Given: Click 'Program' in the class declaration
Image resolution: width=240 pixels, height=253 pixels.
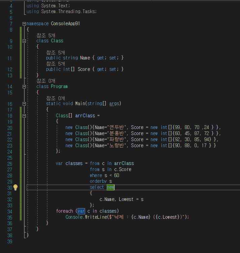Looking at the screenshot, I should [x=59, y=86].
